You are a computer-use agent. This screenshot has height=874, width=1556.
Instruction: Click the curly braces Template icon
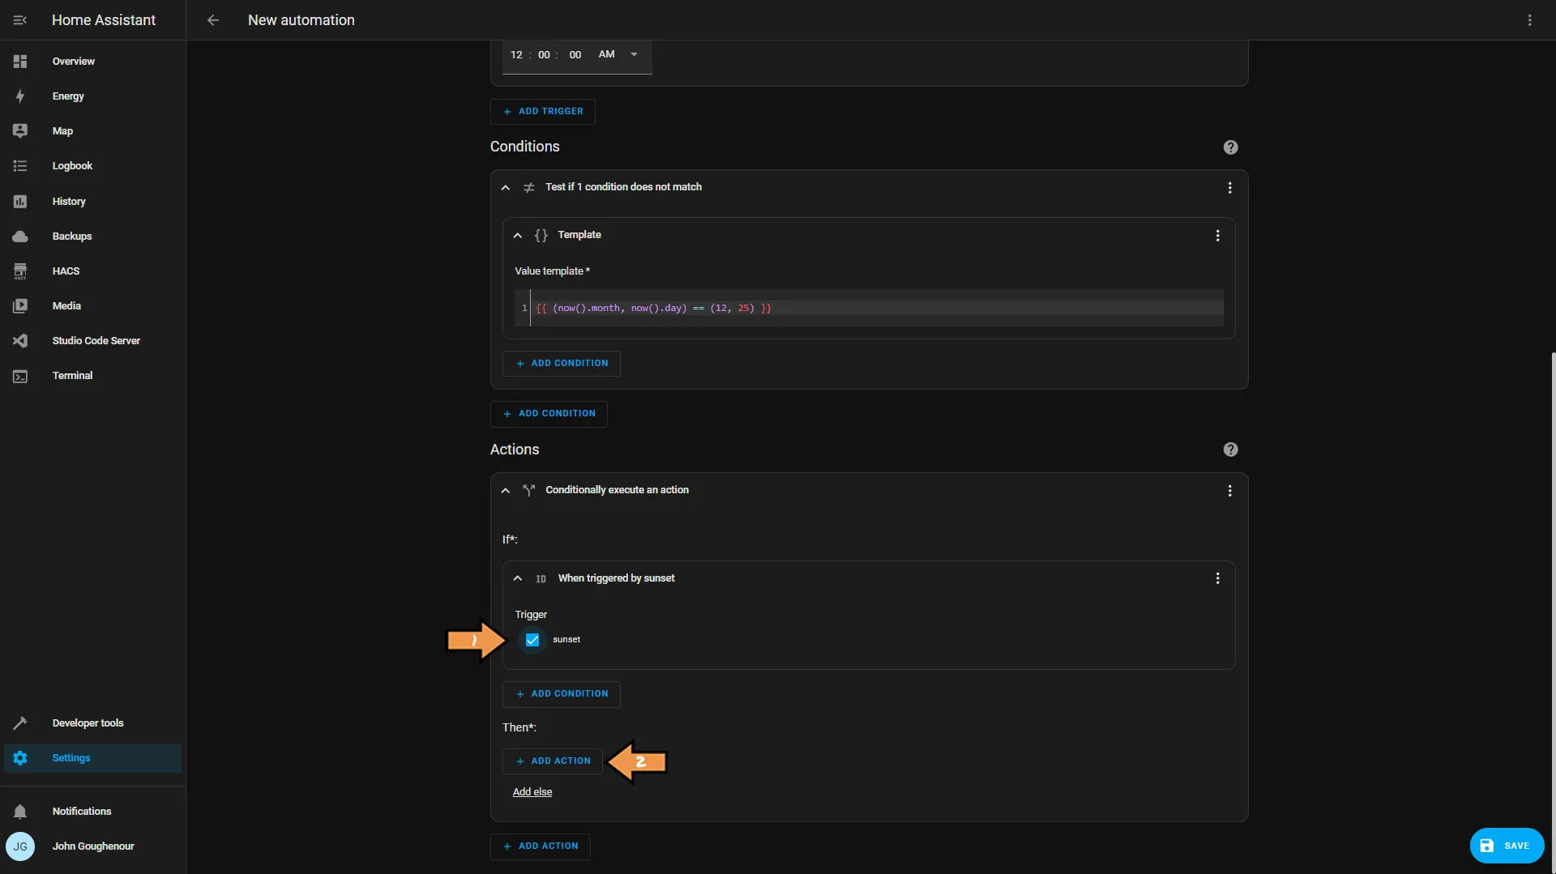(541, 236)
